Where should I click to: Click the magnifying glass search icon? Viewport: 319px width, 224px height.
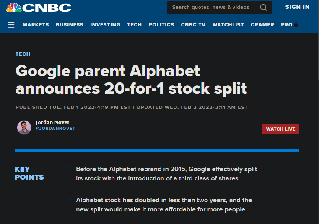[264, 8]
